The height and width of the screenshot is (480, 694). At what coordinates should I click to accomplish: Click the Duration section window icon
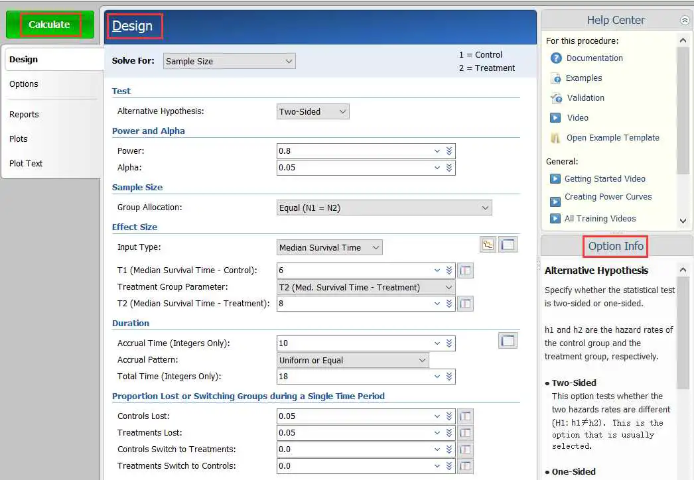(x=508, y=341)
